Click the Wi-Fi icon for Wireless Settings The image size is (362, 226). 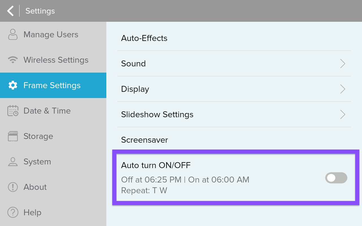(13, 60)
